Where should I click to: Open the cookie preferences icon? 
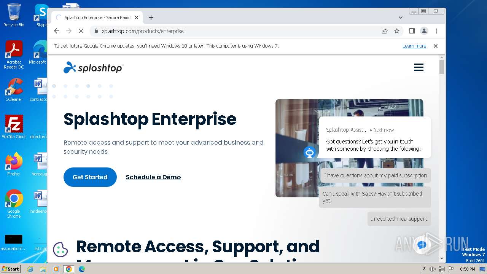pos(60,250)
